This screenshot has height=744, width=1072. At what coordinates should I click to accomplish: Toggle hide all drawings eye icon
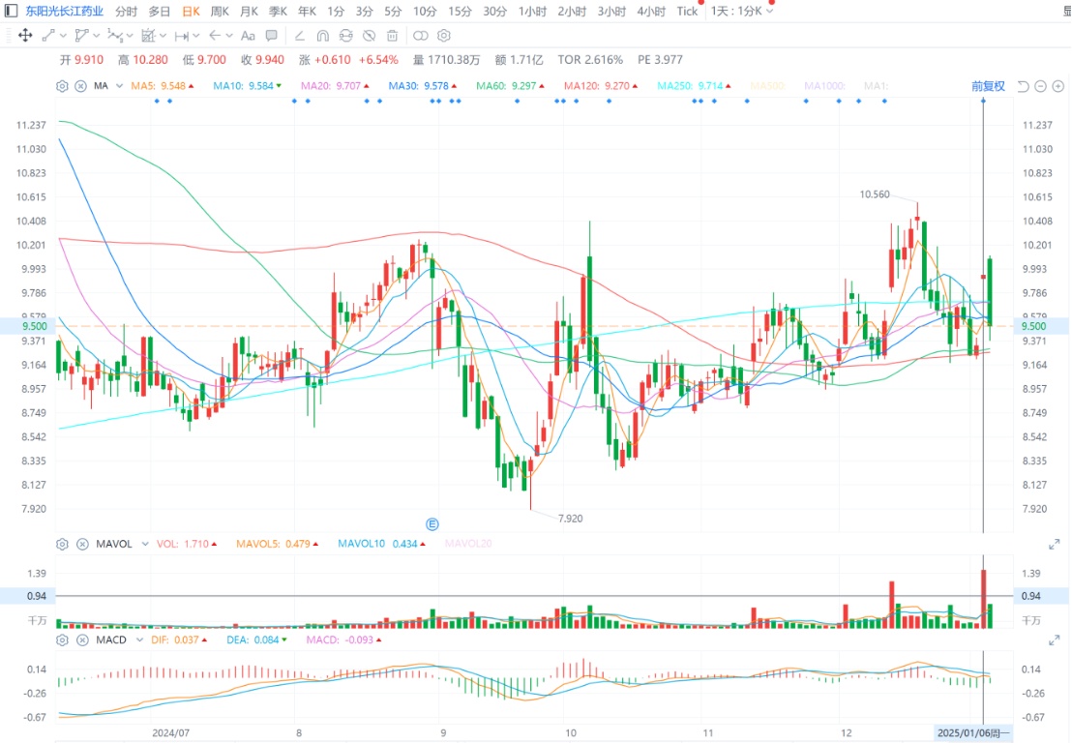pyautogui.click(x=369, y=36)
